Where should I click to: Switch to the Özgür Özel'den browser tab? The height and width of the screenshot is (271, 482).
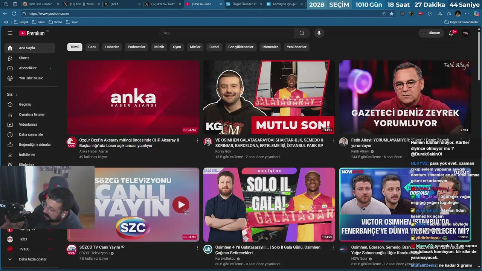[244, 4]
